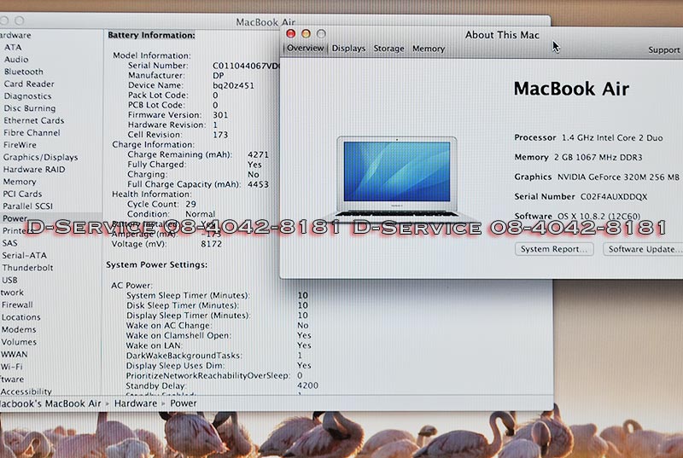
Task: Click the Firmware Version 301 row
Action: [x=178, y=115]
